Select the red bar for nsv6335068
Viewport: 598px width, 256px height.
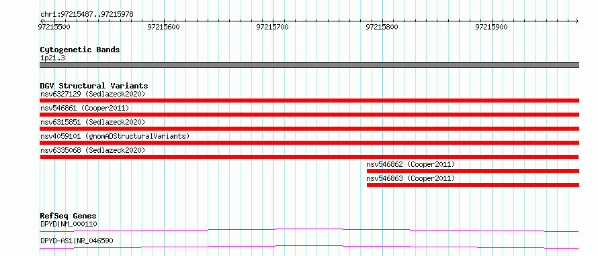pos(309,157)
